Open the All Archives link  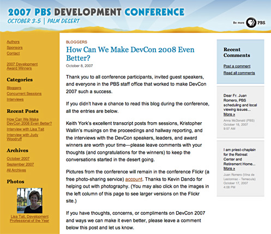point(16,170)
